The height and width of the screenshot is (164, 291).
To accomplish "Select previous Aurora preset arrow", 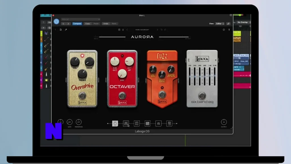I will pos(127,30).
